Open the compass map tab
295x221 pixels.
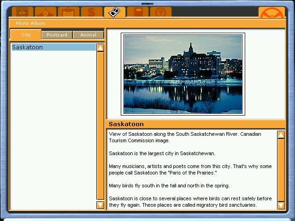pos(45,12)
